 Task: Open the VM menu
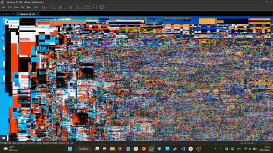[x=23, y=7]
